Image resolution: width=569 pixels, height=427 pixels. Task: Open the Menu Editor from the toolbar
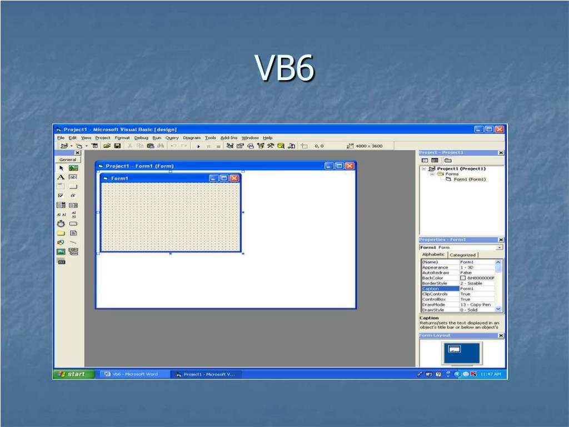point(94,146)
